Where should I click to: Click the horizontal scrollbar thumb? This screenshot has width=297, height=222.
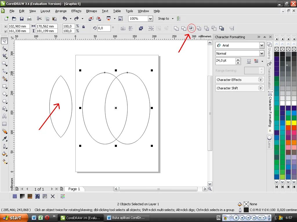(158, 189)
